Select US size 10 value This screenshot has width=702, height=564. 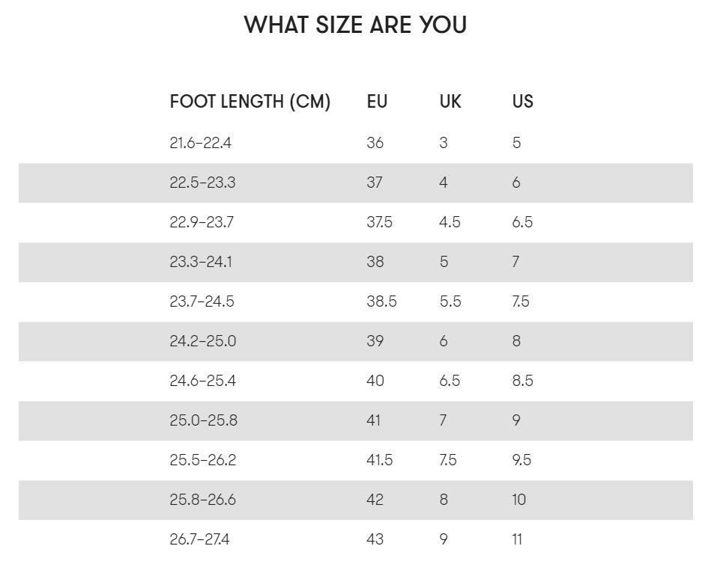[x=519, y=500]
